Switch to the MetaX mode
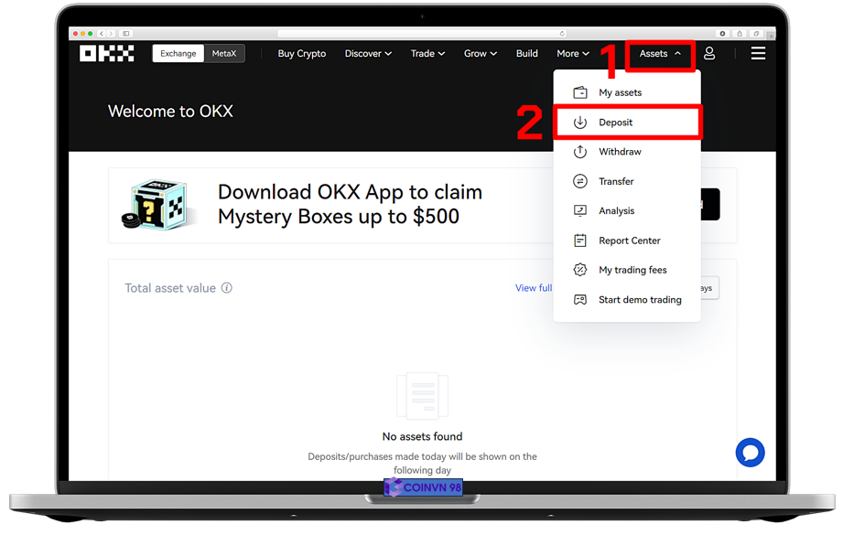The height and width of the screenshot is (535, 843). point(224,54)
